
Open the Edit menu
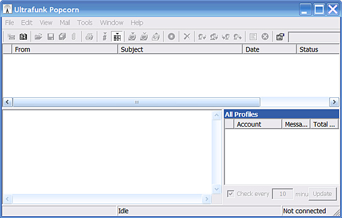(x=26, y=23)
